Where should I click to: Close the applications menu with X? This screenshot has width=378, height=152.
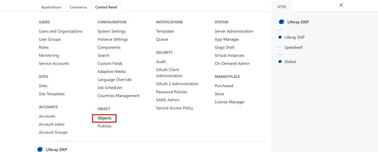tap(341, 5)
